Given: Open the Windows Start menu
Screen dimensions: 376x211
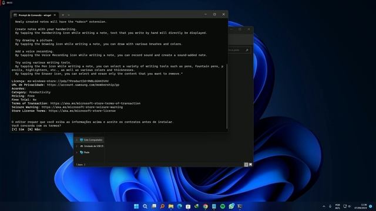Looking at the screenshot, I should click(136, 206).
